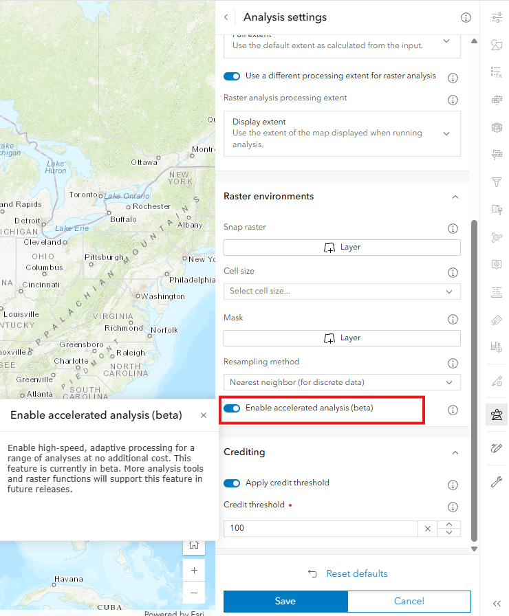Toggle different processing extent for raster analysis
The height and width of the screenshot is (616, 509).
[x=232, y=76]
